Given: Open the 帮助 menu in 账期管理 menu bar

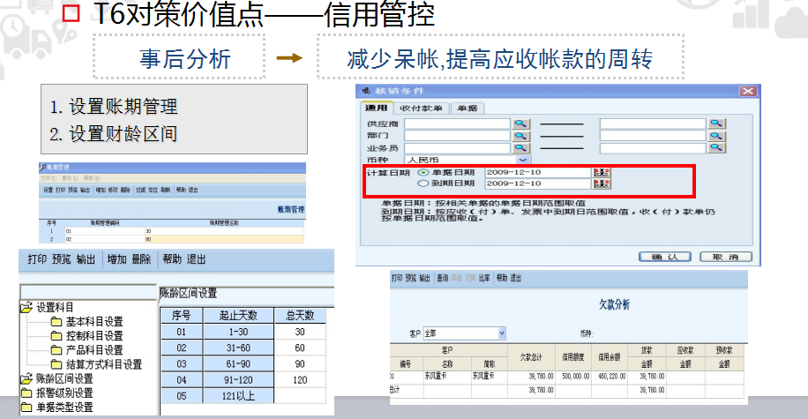Looking at the screenshot, I should tap(91, 178).
